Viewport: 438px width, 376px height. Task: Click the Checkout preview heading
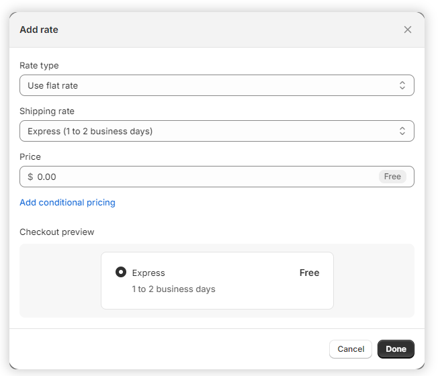pos(57,232)
